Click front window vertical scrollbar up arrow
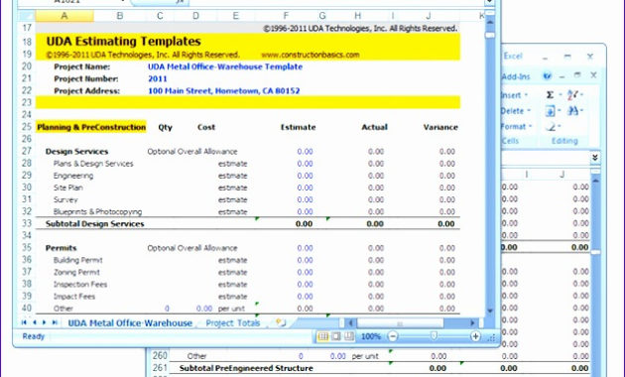 click(x=490, y=22)
